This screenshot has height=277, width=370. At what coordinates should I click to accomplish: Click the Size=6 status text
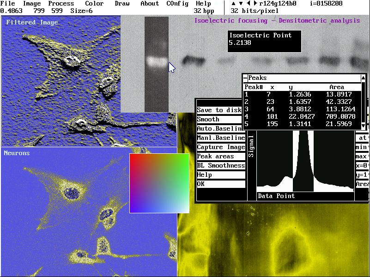(81, 11)
